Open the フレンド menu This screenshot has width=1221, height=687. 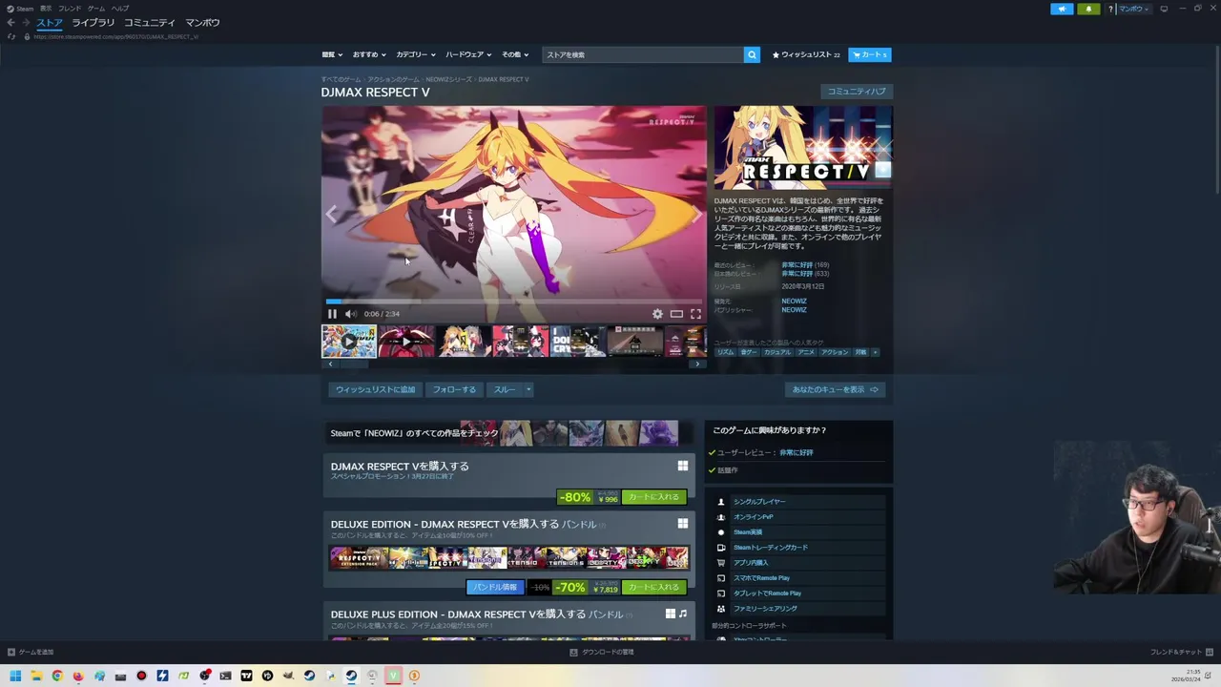(70, 8)
